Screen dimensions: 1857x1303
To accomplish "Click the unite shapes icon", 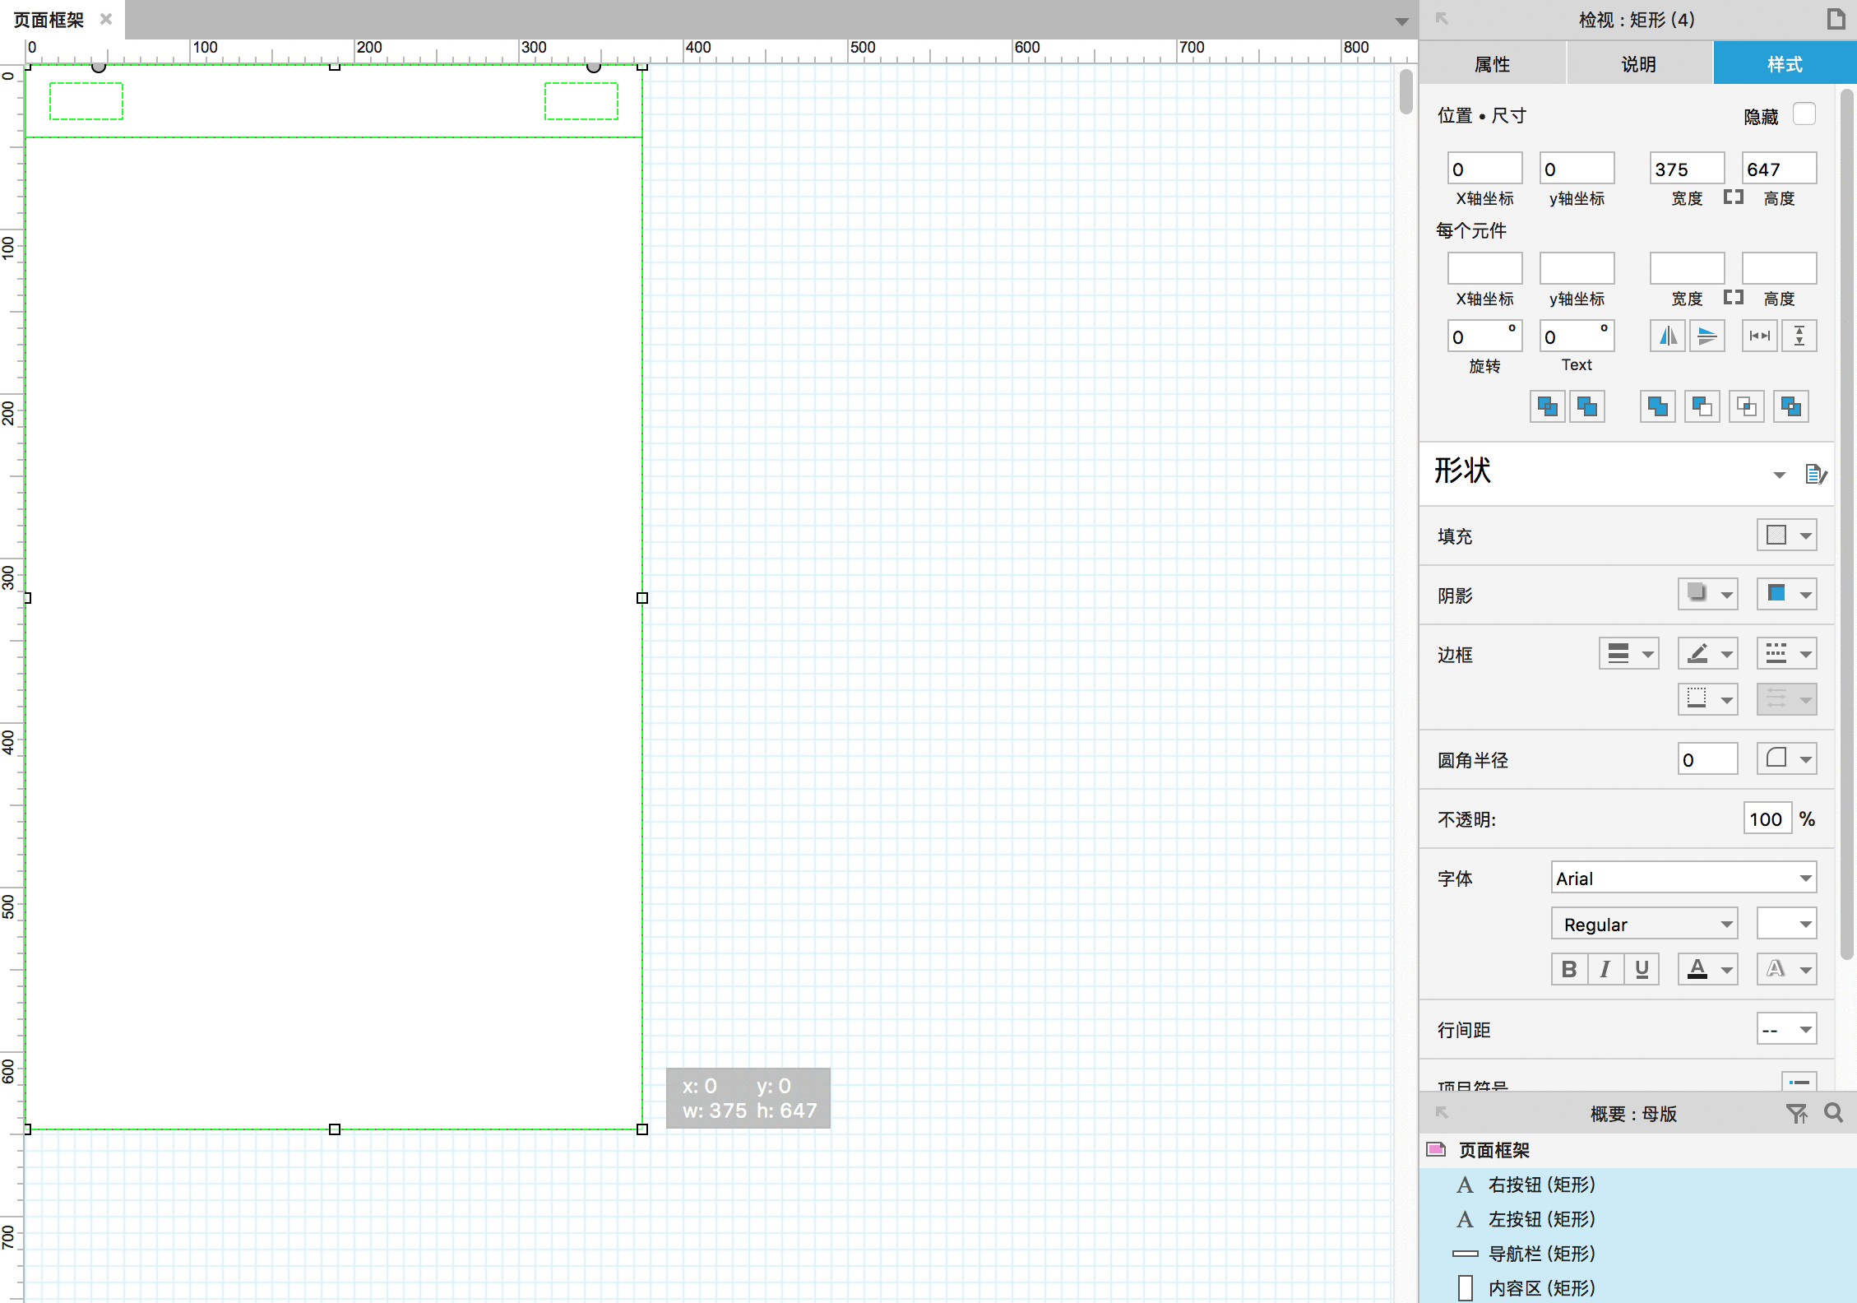I will pyautogui.click(x=1658, y=406).
